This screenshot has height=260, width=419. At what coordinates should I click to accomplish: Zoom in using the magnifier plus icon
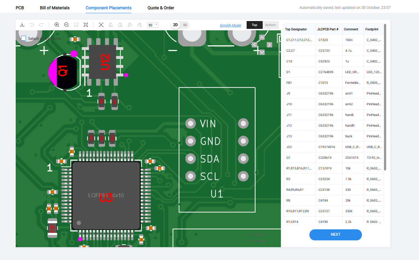(57, 25)
